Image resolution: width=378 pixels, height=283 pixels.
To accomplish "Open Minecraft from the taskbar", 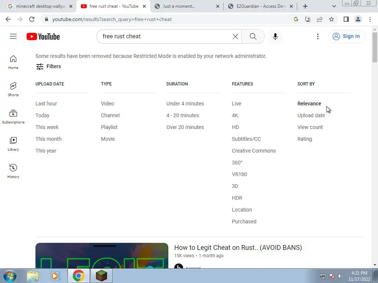I will [x=102, y=276].
